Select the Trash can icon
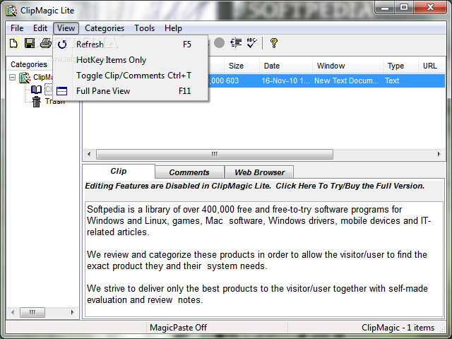Viewport: 452px width, 339px height. 36,102
